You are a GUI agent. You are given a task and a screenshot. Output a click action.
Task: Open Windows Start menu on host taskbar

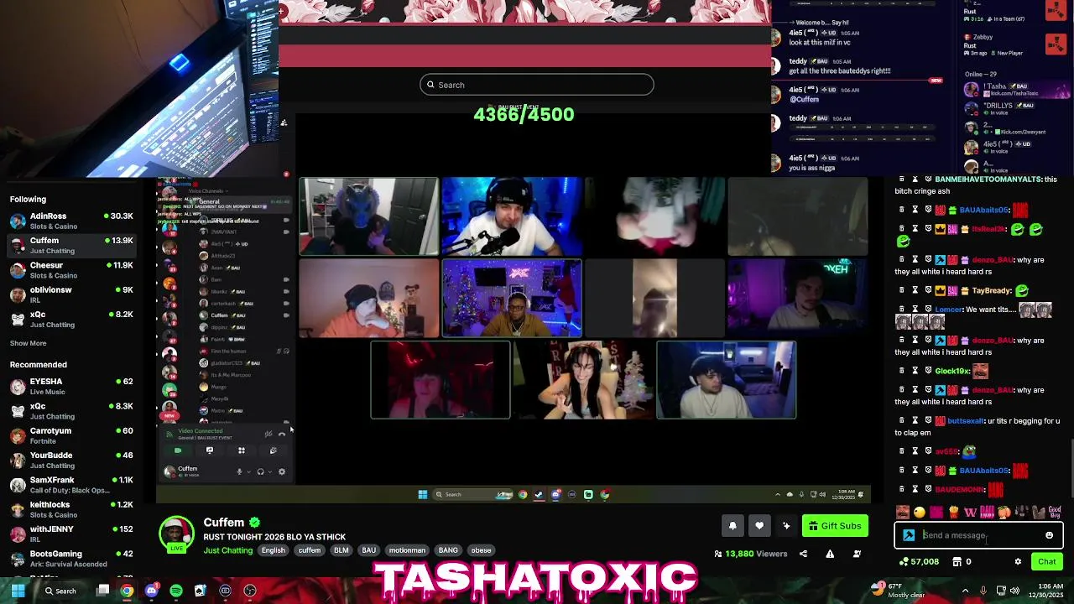(18, 591)
